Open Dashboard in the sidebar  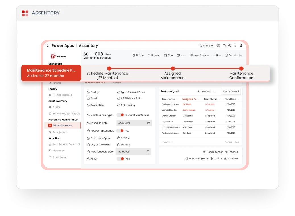pyautogui.click(x=55, y=64)
